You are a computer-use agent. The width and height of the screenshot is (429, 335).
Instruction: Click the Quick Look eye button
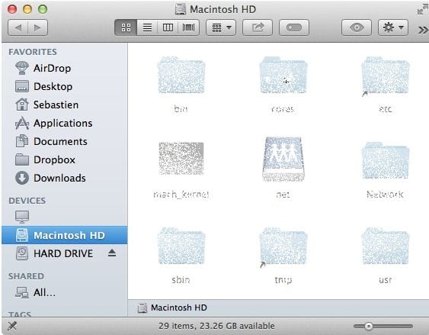(x=357, y=27)
